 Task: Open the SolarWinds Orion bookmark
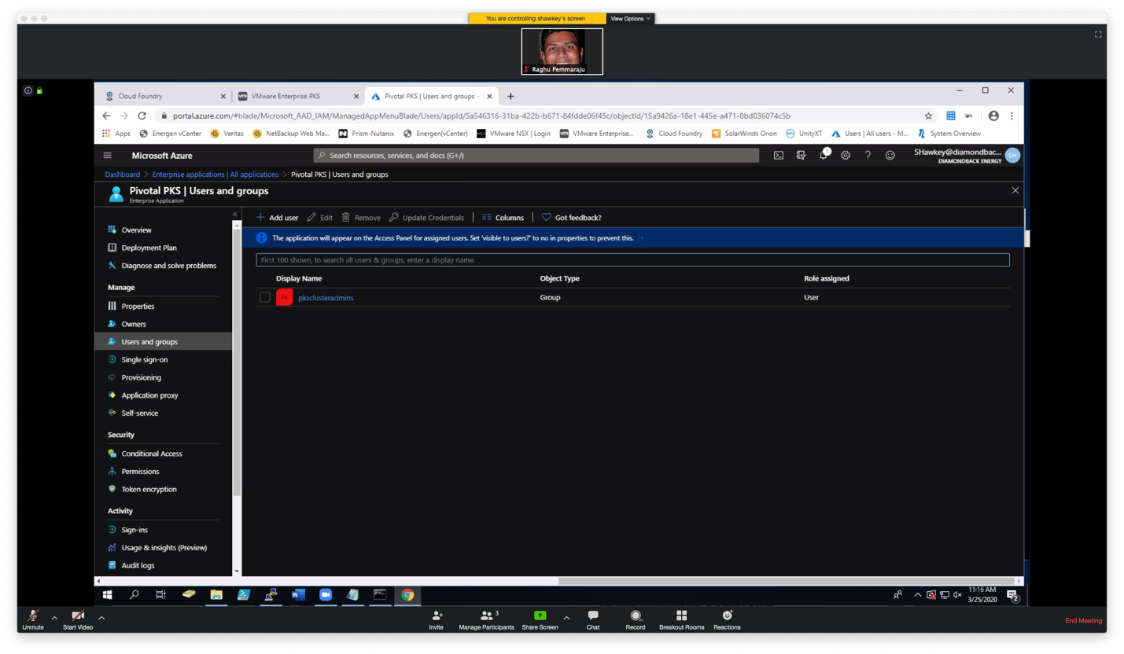(x=744, y=134)
